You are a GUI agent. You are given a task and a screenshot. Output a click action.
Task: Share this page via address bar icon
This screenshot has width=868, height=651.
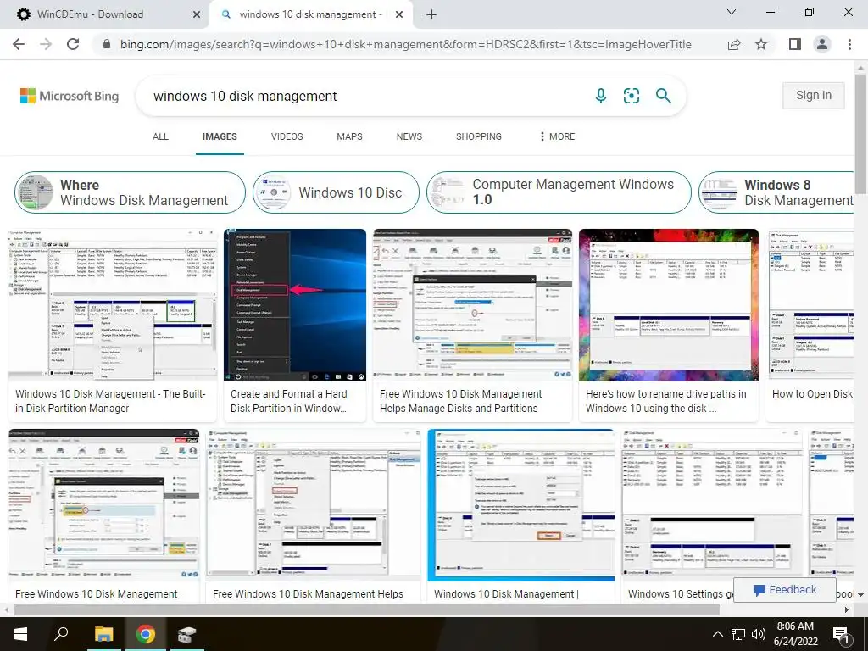pos(734,44)
